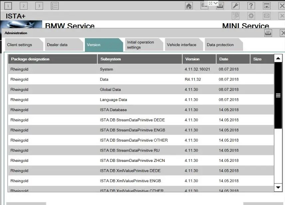
Task: Click the Subsystem column header
Action: 140,59
